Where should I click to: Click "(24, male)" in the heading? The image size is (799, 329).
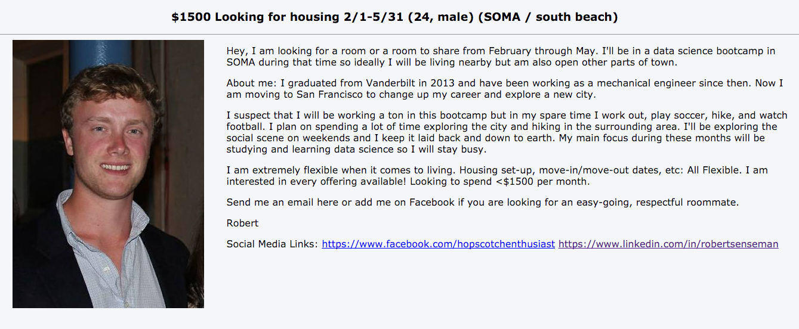(441, 17)
